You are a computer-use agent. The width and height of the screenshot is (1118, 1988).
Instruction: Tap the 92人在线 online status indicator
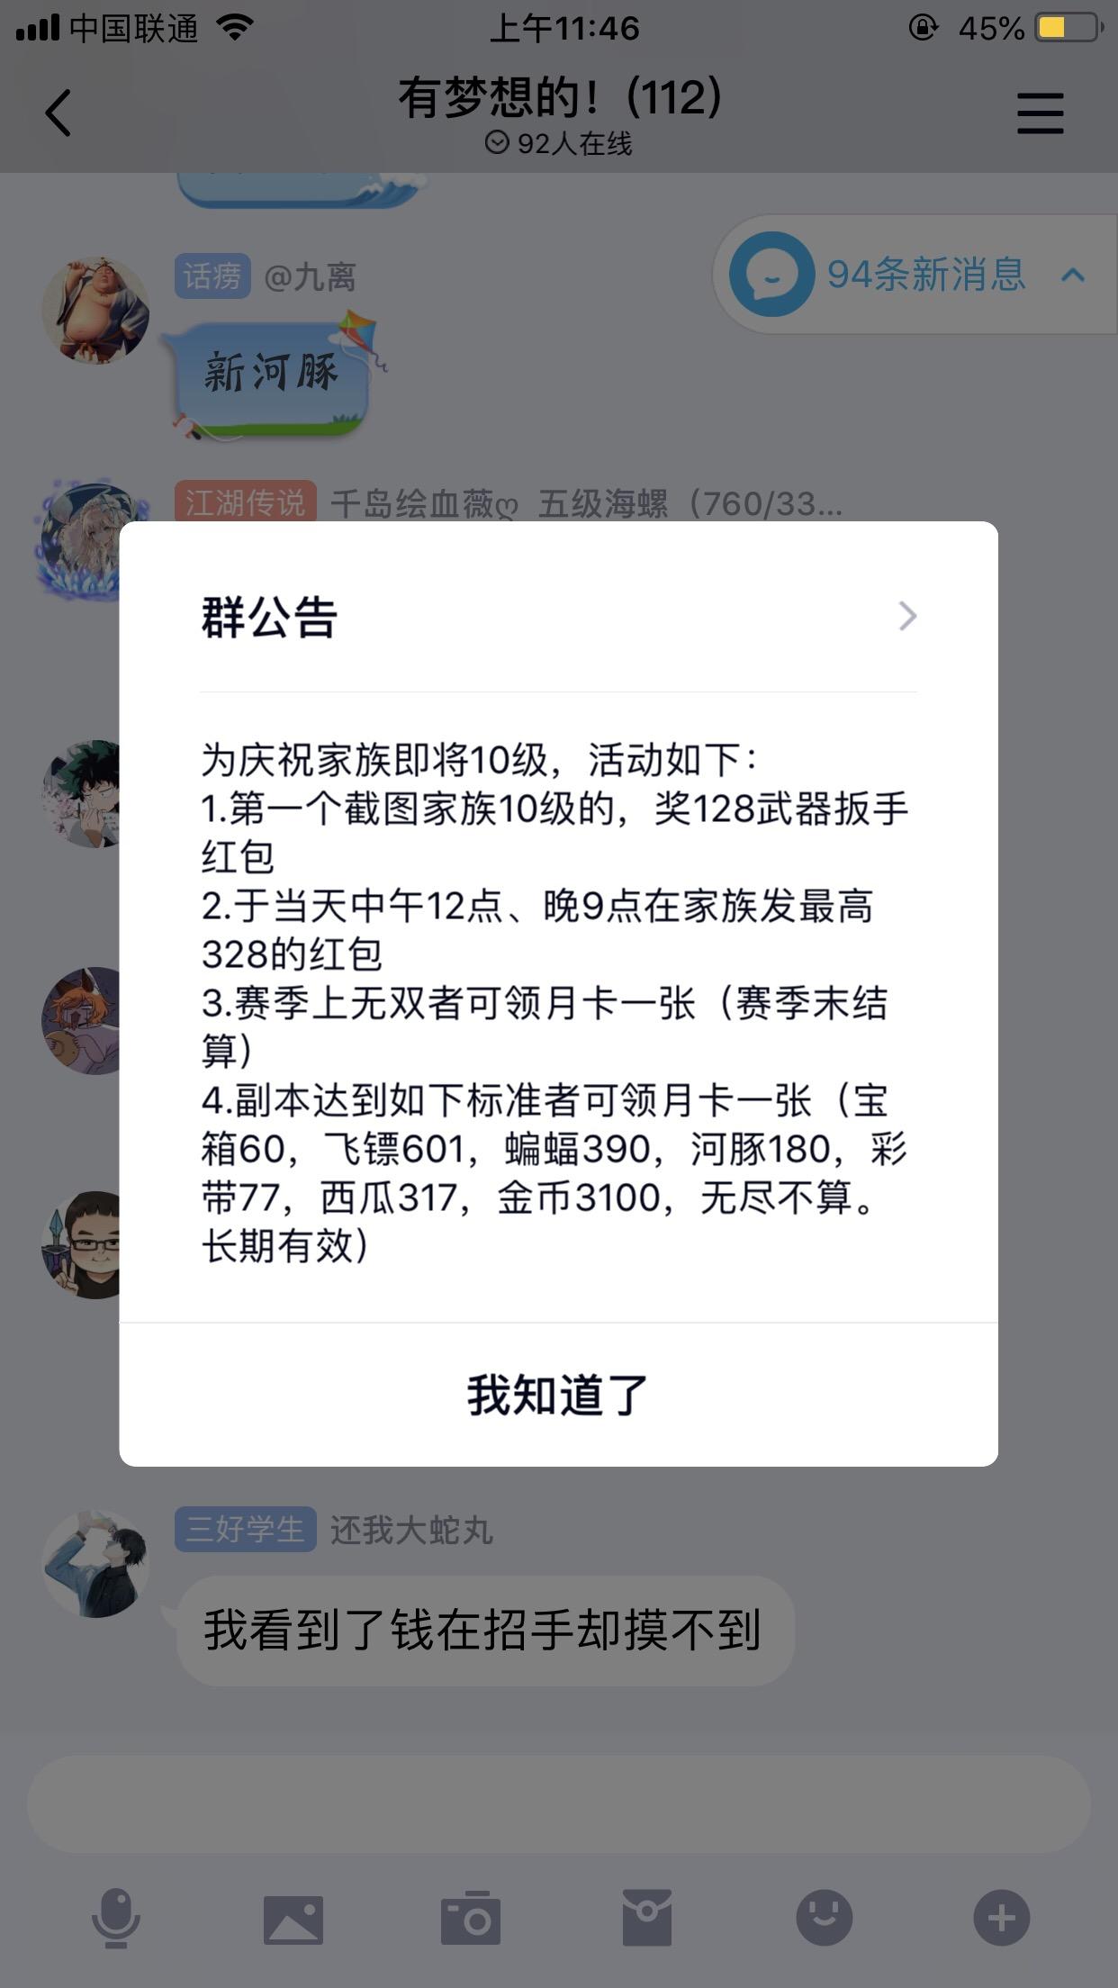click(x=559, y=143)
